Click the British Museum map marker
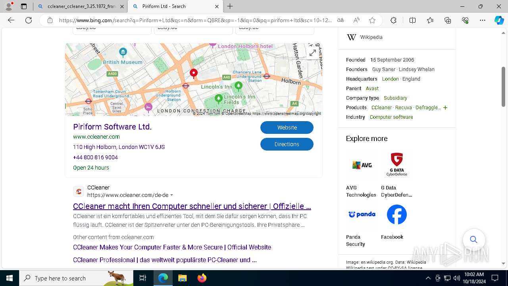 (123, 52)
